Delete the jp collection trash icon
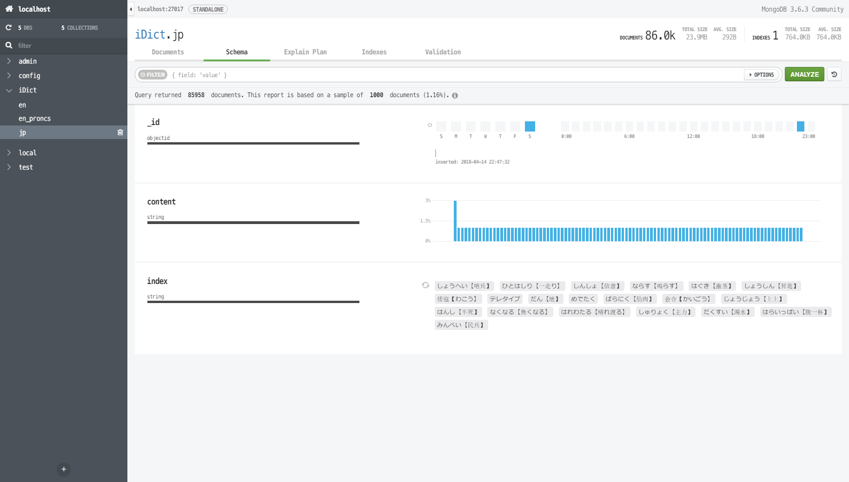This screenshot has height=482, width=849. 120,132
